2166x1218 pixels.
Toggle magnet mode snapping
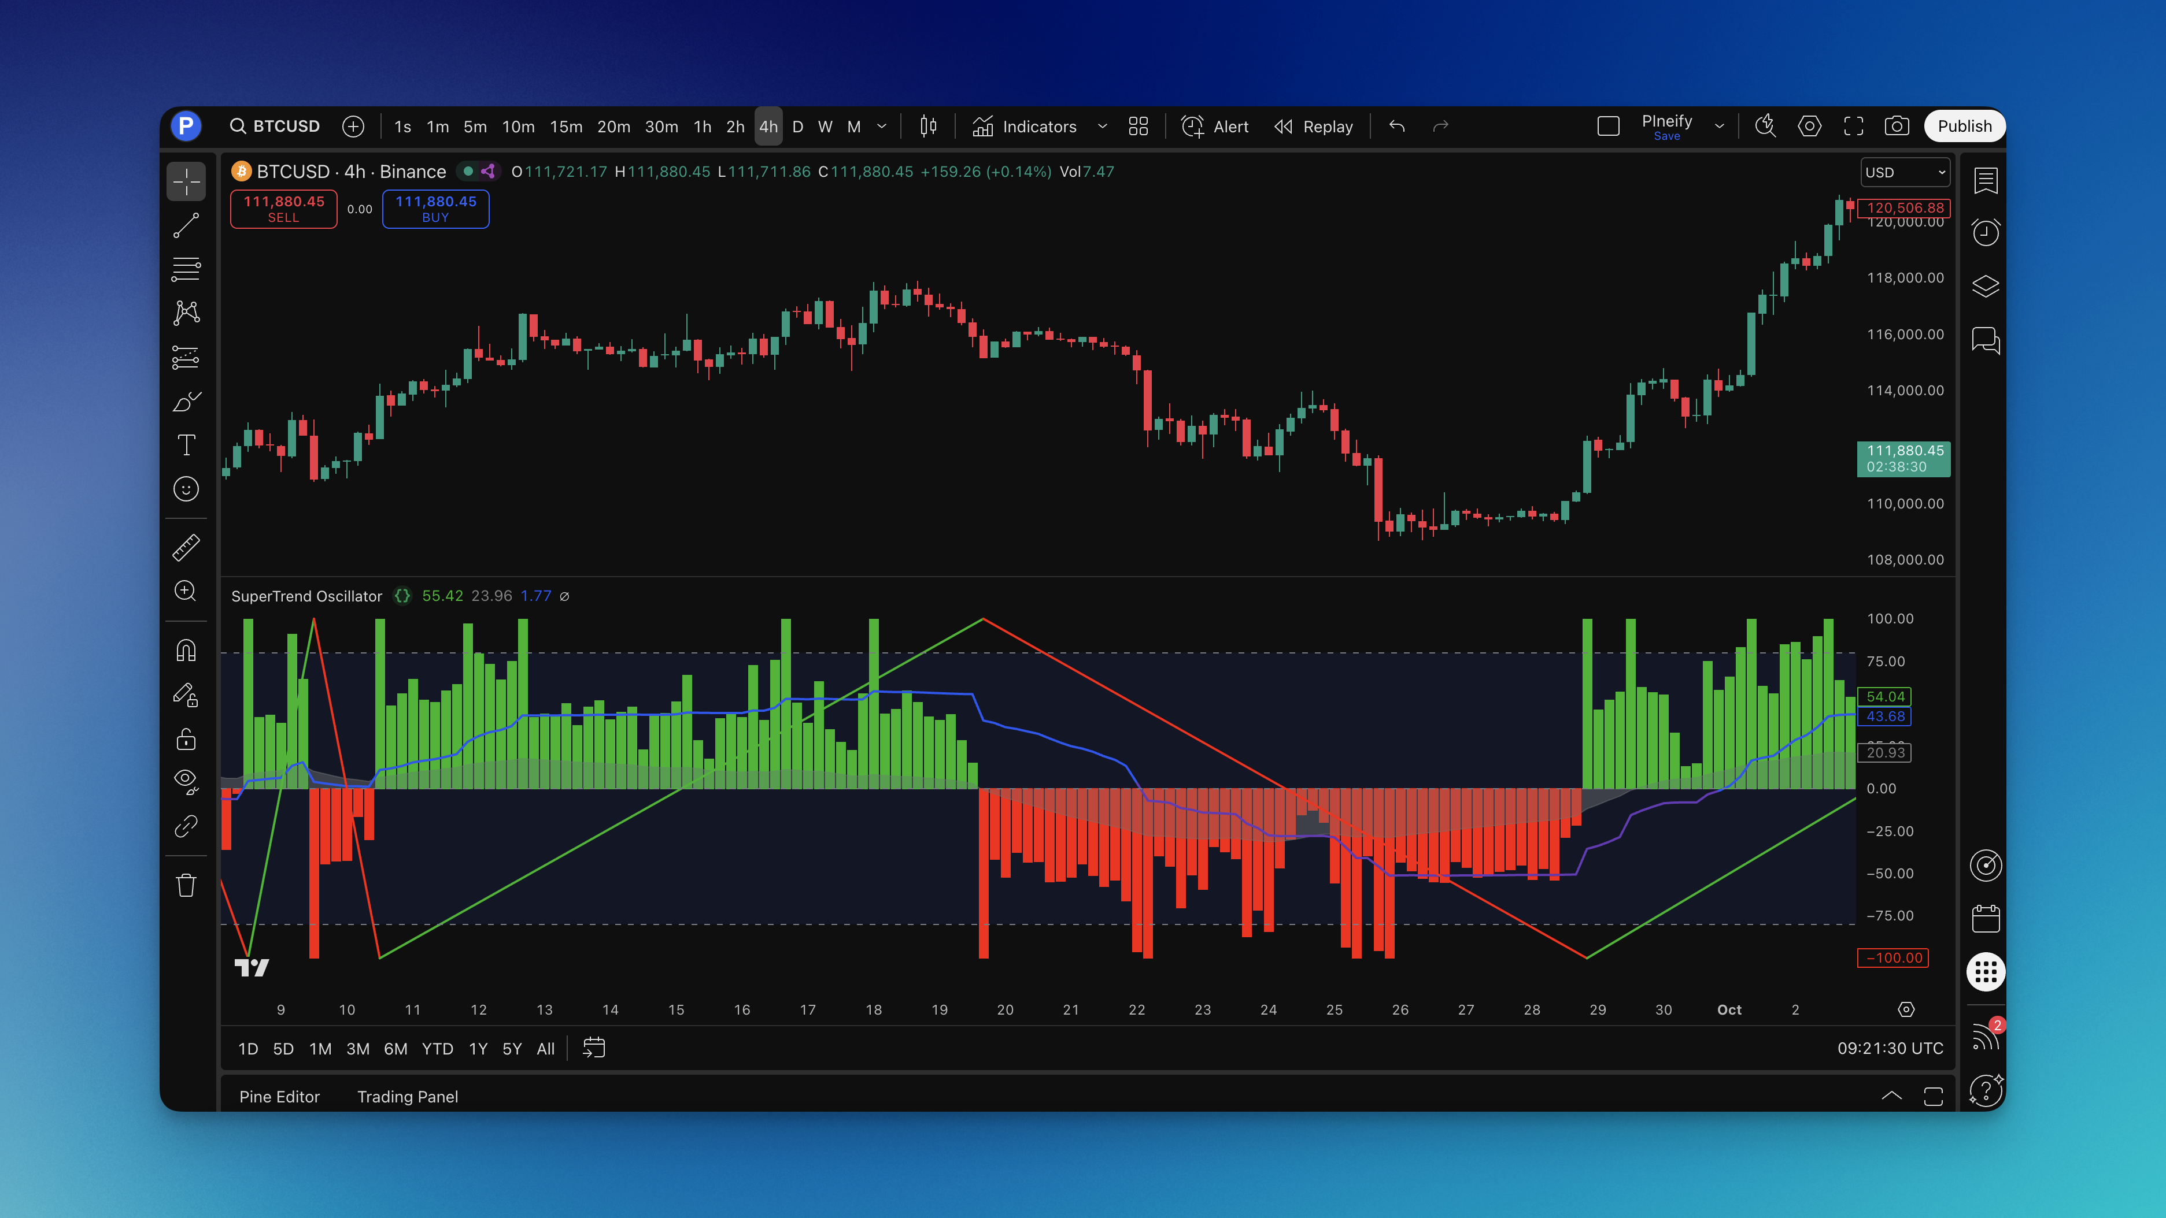pyautogui.click(x=186, y=651)
